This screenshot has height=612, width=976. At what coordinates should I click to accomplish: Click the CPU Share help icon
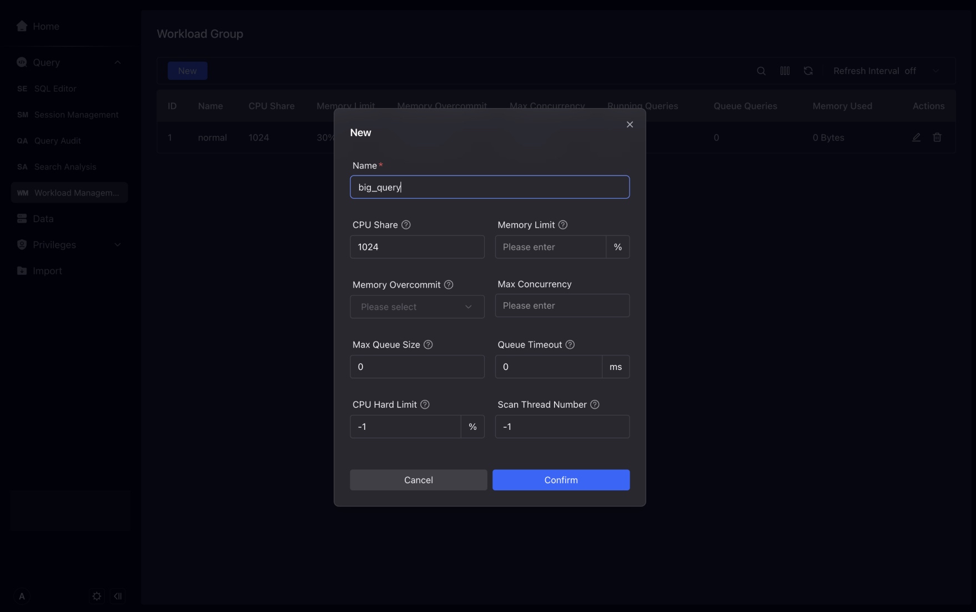(406, 225)
